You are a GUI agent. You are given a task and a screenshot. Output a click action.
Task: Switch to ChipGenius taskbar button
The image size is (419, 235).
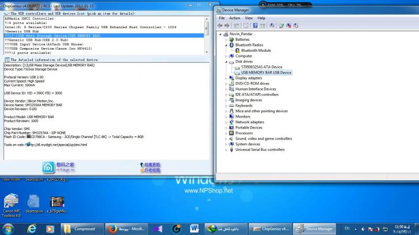point(270,229)
